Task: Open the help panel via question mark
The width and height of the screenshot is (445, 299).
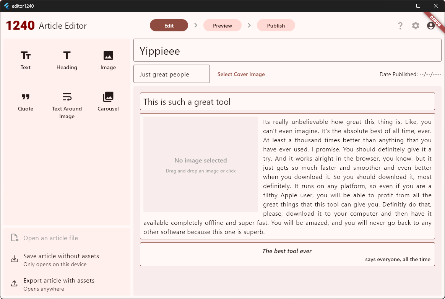Action: [400, 26]
